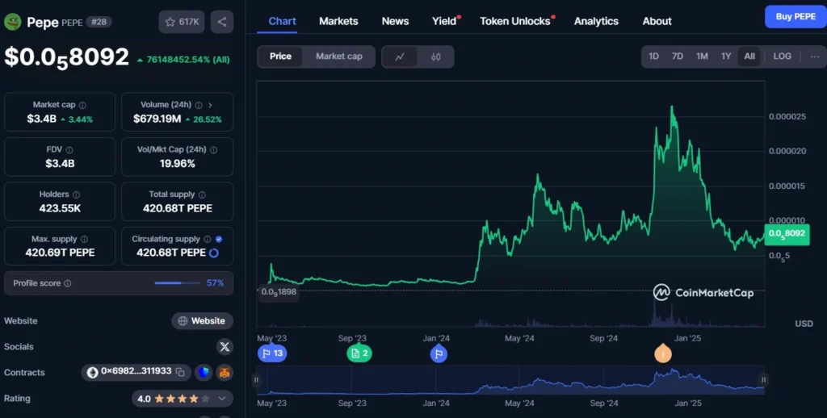The width and height of the screenshot is (827, 418).
Task: Click the $679.19M volume value
Action: click(x=157, y=119)
